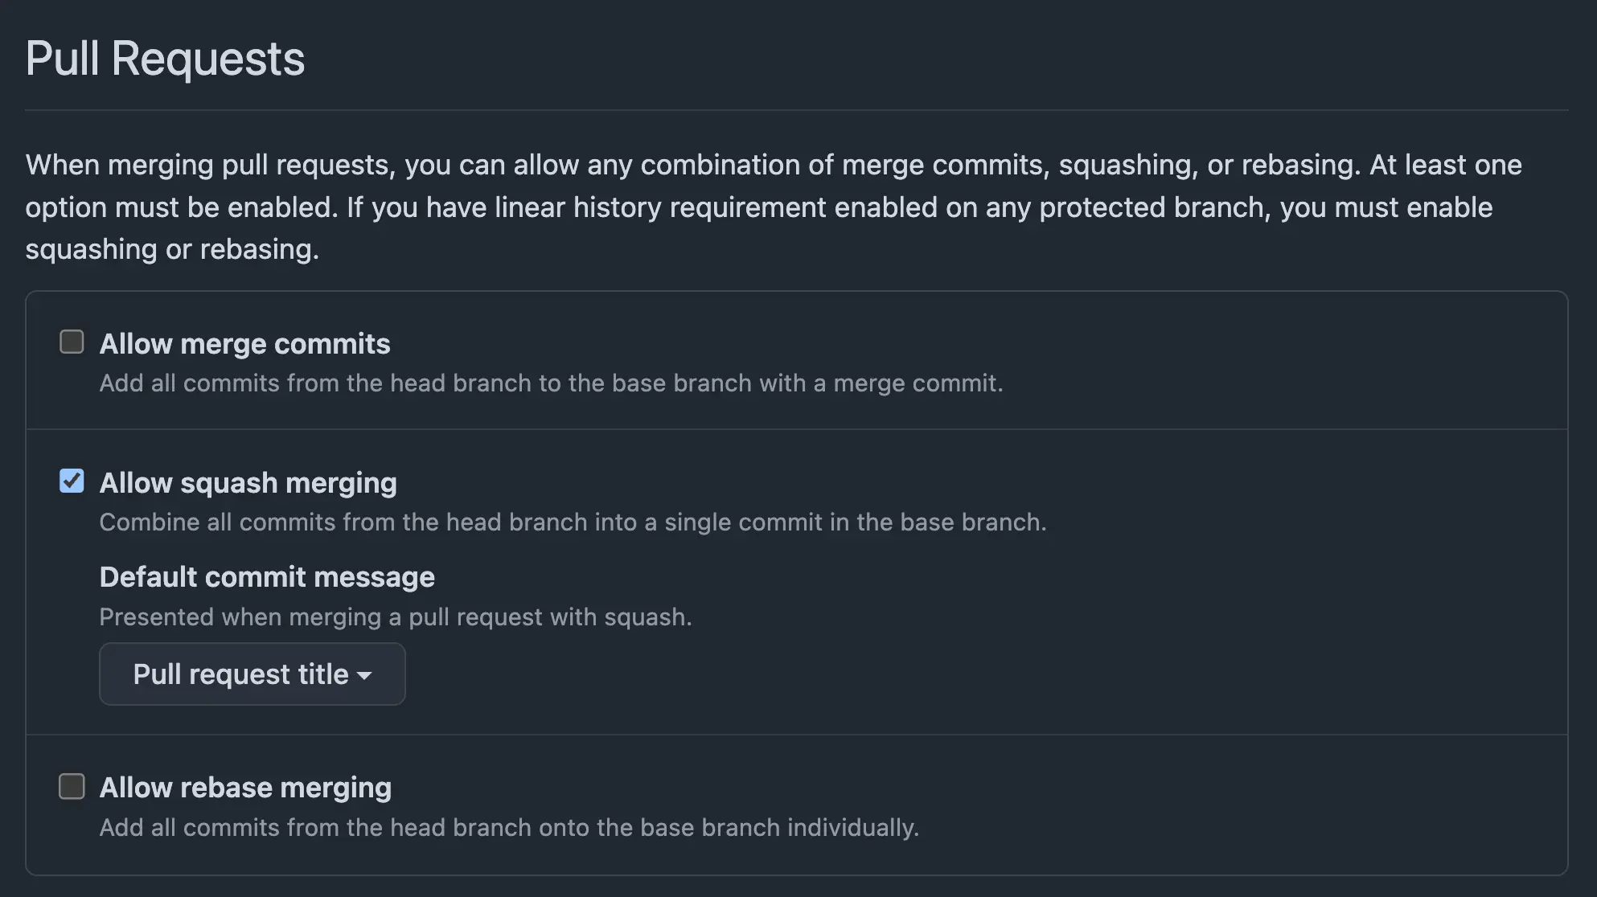Click the words "At least one" in the intro
1597x897 pixels.
(x=1445, y=165)
